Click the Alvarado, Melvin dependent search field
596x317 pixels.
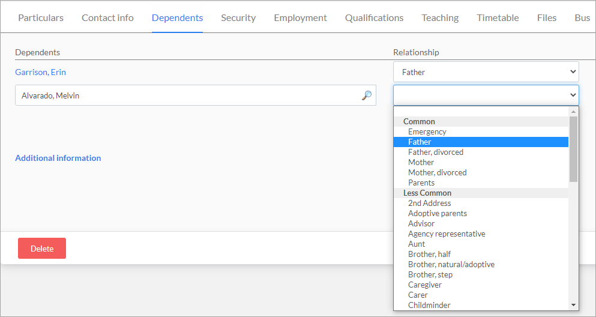coord(196,95)
